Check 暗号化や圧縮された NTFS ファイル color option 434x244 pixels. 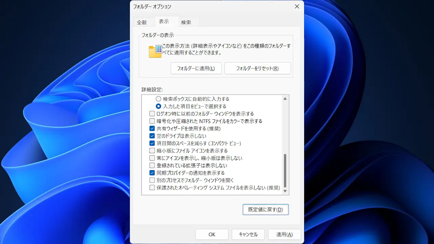coord(152,121)
